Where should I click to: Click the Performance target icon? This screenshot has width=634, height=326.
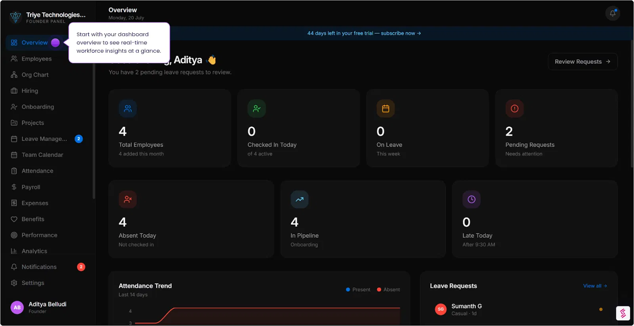tap(14, 235)
